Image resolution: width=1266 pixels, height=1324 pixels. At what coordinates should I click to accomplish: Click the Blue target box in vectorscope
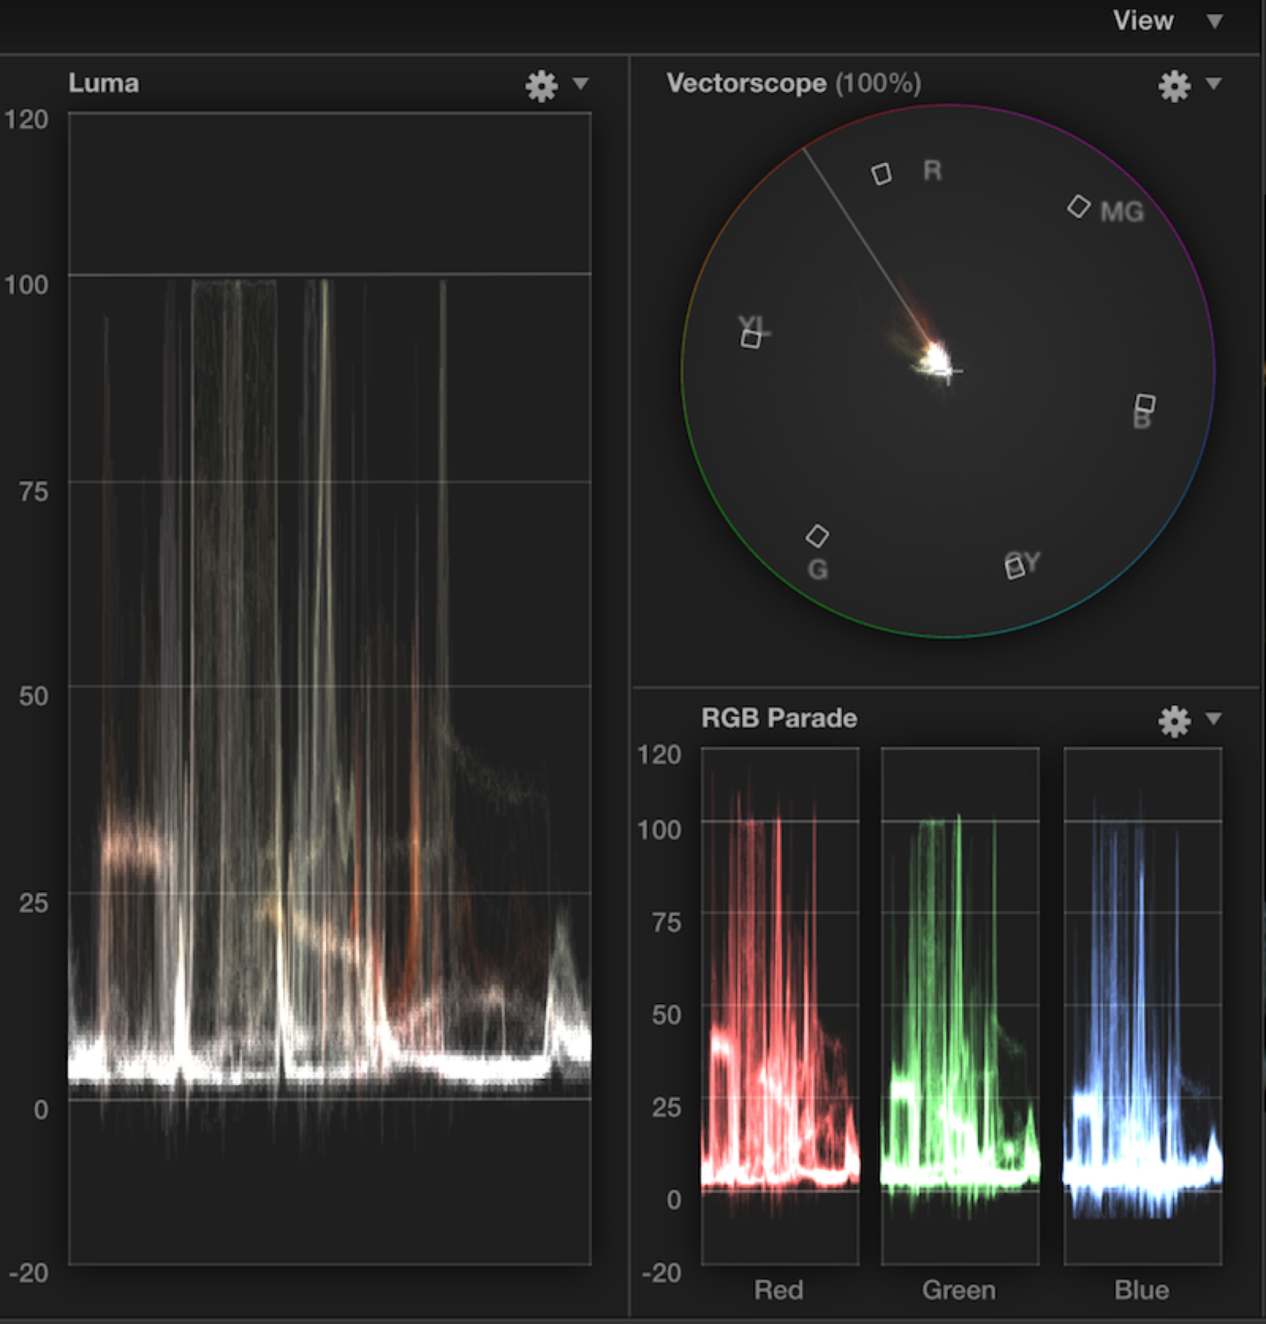coord(1145,404)
